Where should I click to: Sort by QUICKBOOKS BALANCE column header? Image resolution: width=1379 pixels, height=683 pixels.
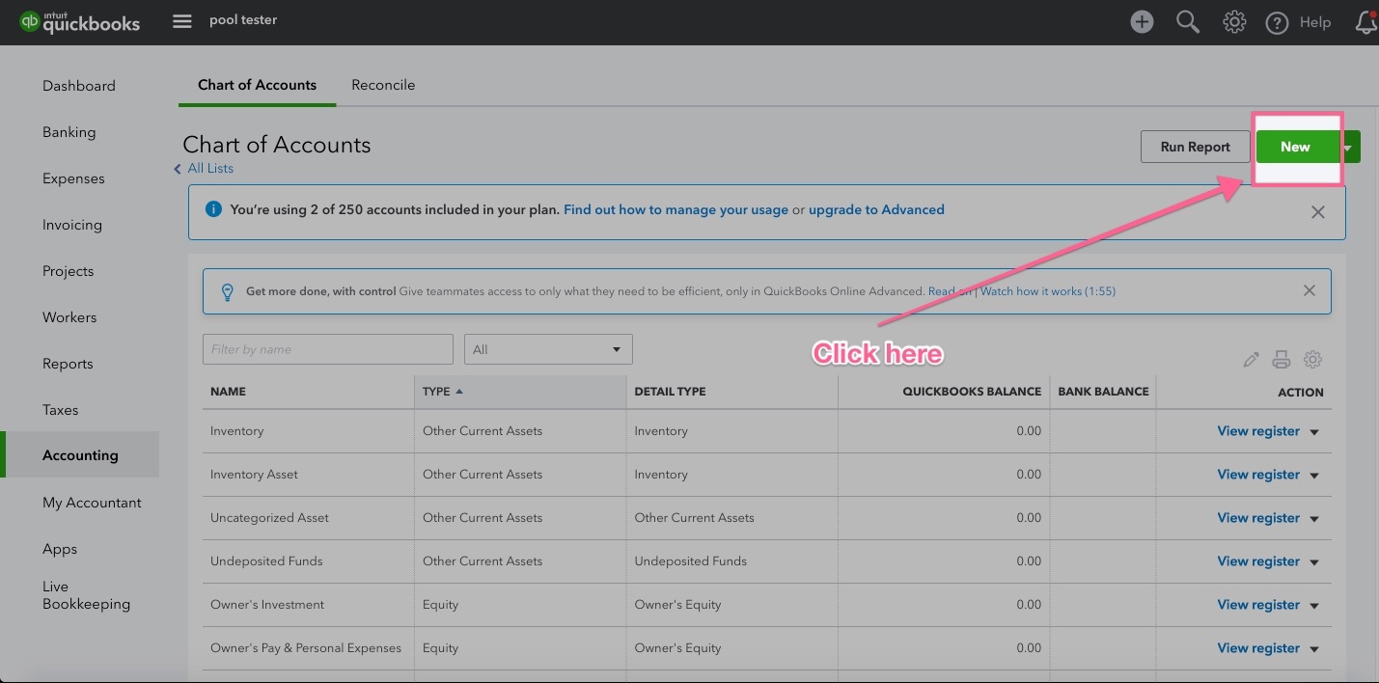pos(972,392)
